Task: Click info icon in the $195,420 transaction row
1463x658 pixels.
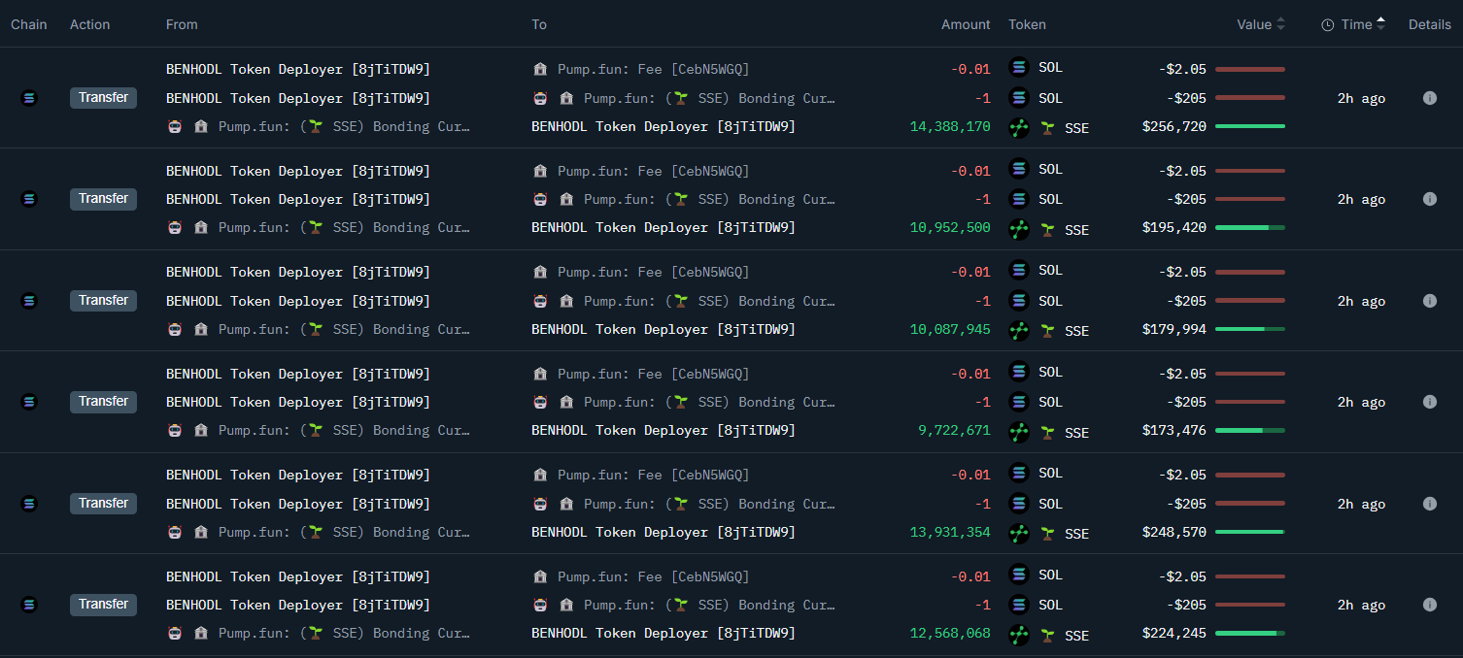Action: pos(1429,199)
